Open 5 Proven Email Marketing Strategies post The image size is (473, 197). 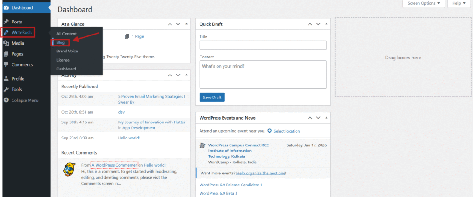click(x=152, y=99)
